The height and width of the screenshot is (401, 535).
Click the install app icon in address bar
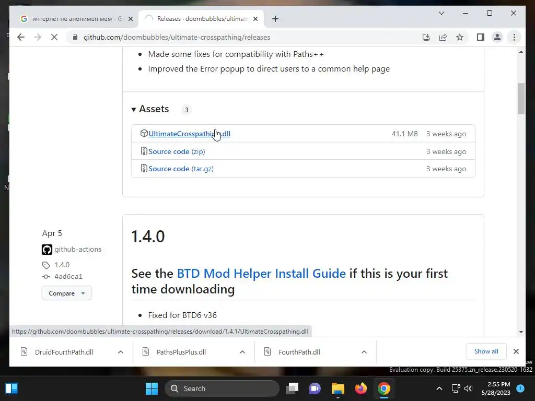[x=426, y=37]
